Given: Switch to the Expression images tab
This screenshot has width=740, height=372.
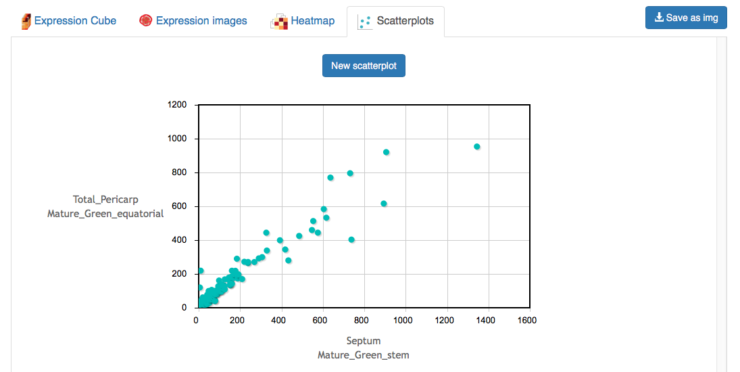Looking at the screenshot, I should click(x=193, y=21).
